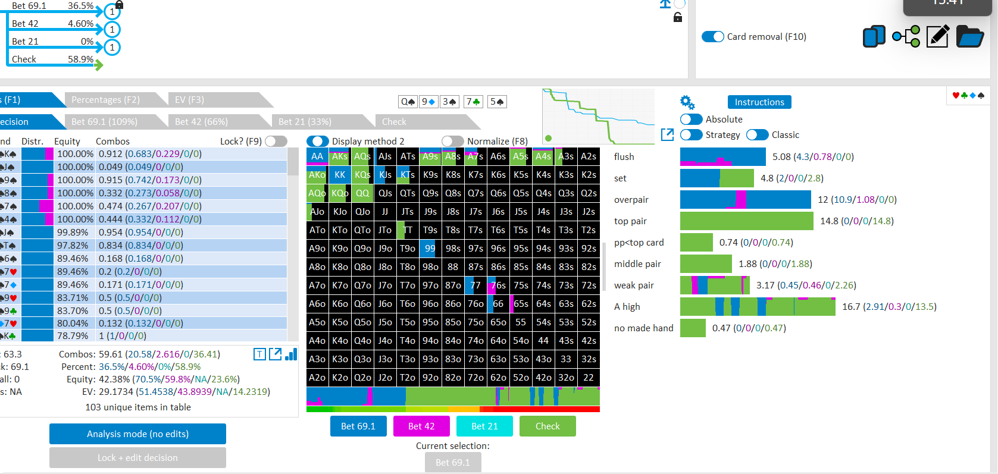998x474 pixels.
Task: Open the bar chart icon
Action: tap(291, 354)
